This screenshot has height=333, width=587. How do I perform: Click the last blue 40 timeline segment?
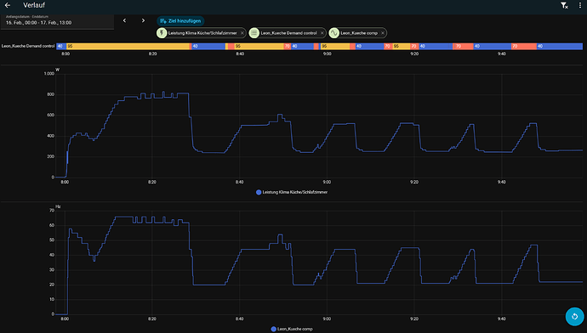560,47
